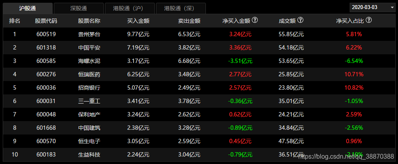The width and height of the screenshot is (398, 164).
Task: Click buy amount 2.24亿元
Action: [x=138, y=155]
